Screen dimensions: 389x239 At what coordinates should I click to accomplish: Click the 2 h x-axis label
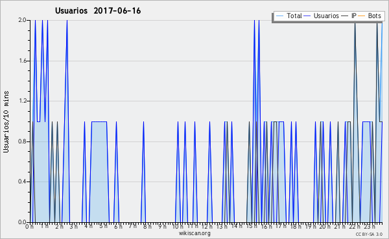coord(59,227)
